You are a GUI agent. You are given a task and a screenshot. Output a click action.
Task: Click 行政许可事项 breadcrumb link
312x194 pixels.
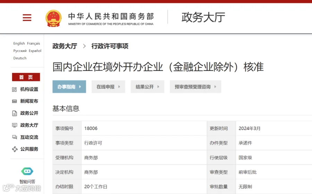coord(110,46)
